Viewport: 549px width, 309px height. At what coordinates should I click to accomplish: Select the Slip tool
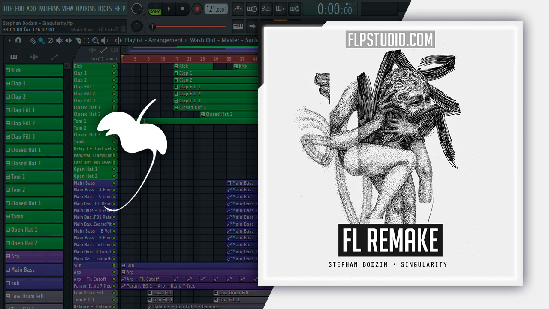(x=68, y=41)
